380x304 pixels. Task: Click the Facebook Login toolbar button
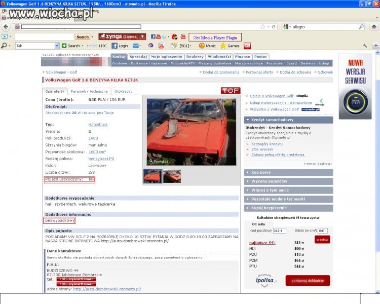click(120, 46)
